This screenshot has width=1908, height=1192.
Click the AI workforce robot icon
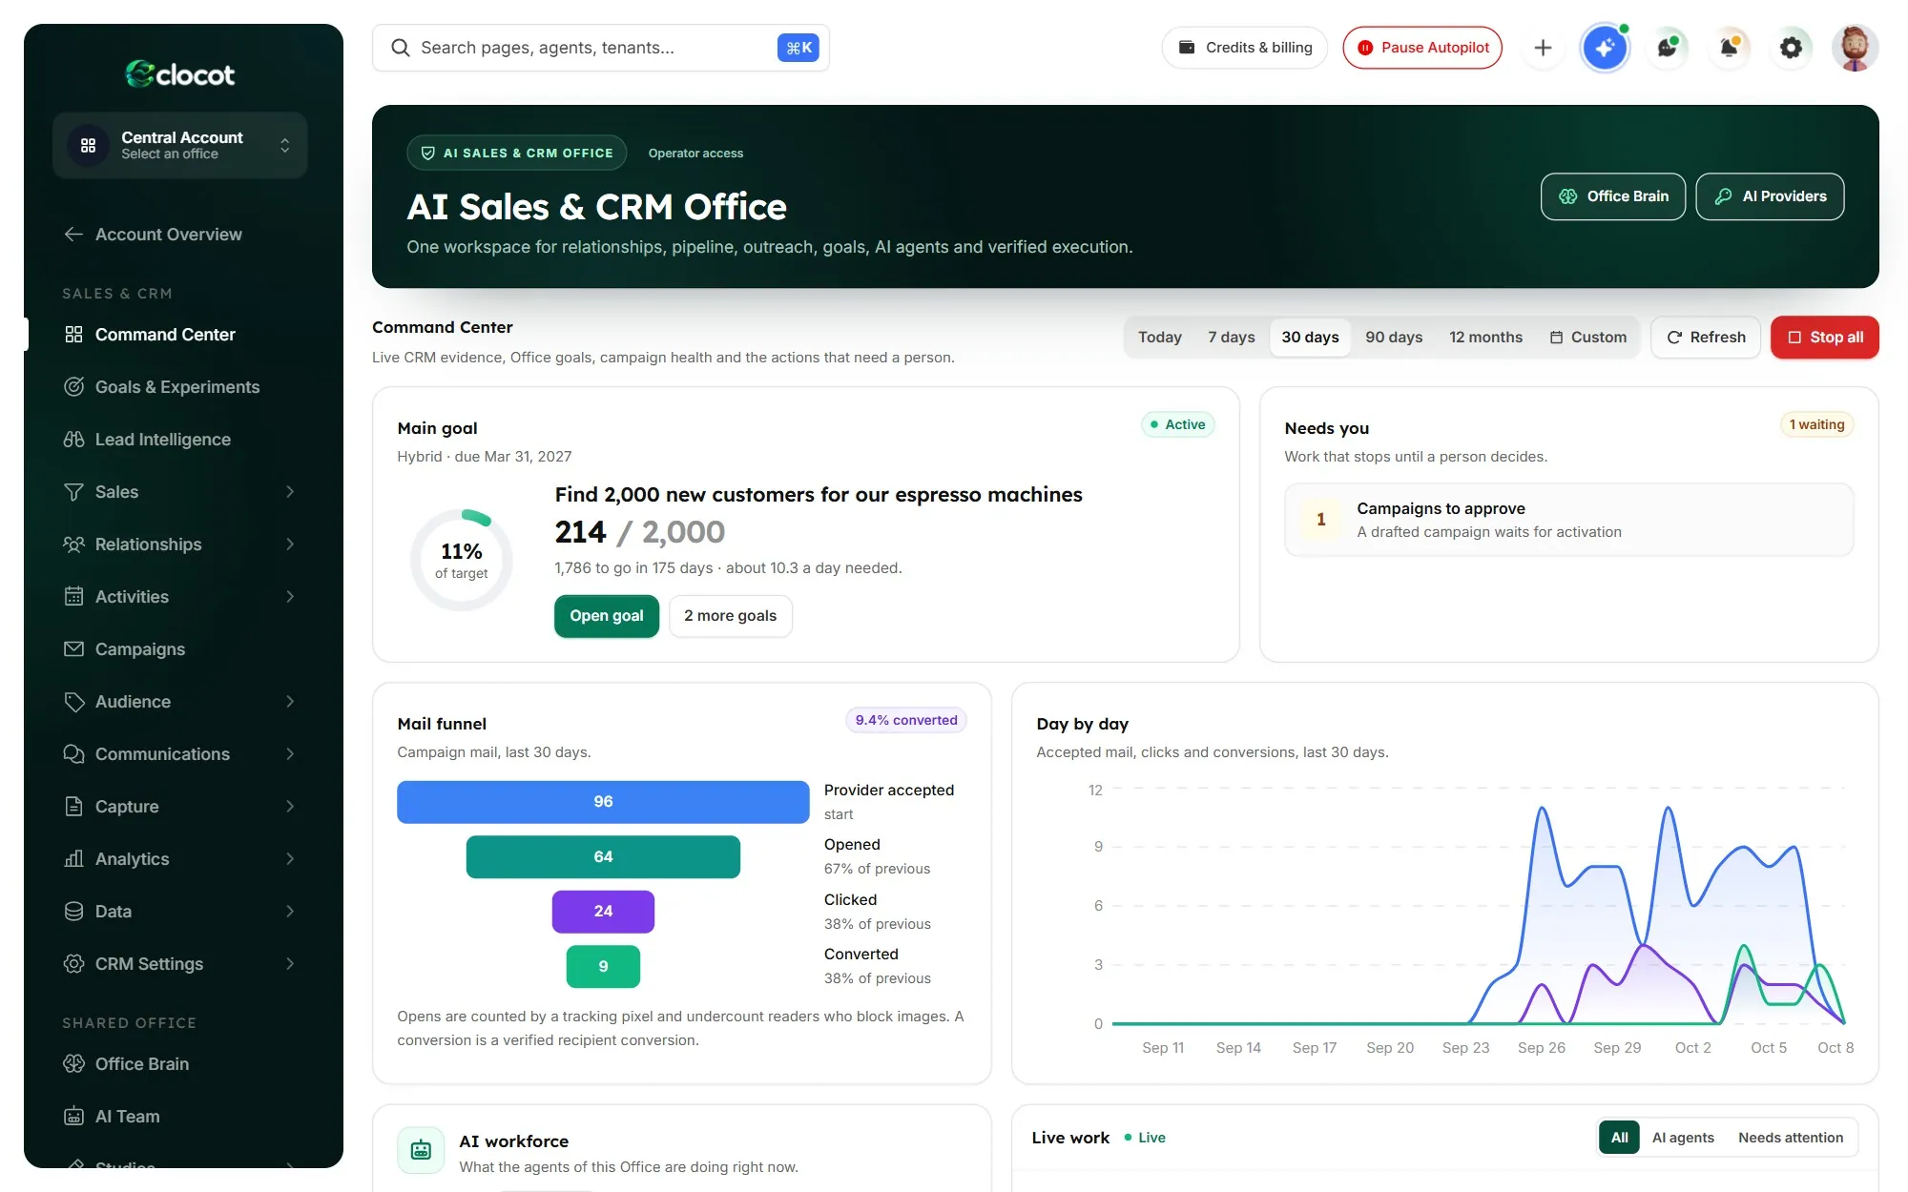[421, 1150]
